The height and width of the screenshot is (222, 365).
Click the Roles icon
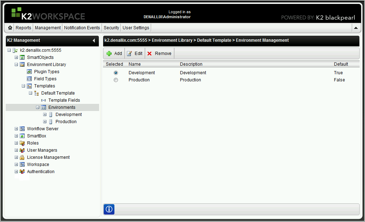(x=22, y=143)
